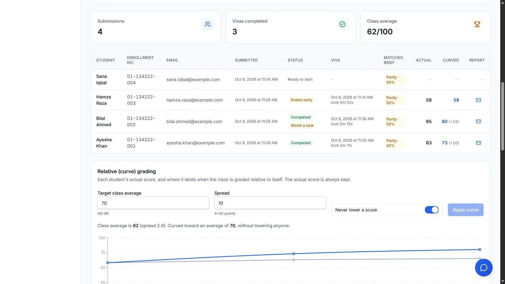Image resolution: width=505 pixels, height=284 pixels.
Task: Click the Target class average field
Action: [153, 203]
